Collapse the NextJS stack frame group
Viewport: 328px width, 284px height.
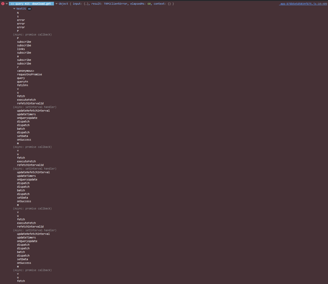[14, 9]
